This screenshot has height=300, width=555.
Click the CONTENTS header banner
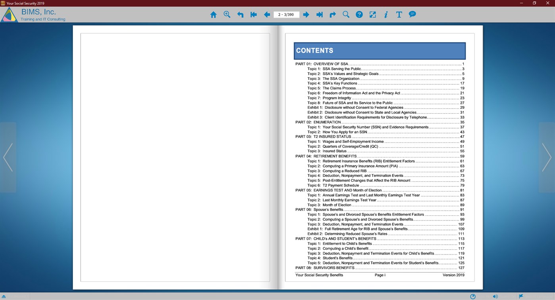(x=379, y=51)
